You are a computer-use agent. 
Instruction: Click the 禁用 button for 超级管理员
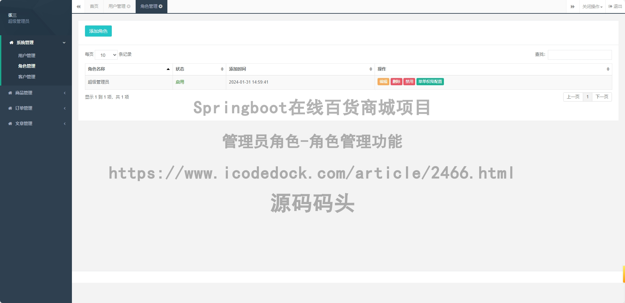409,82
